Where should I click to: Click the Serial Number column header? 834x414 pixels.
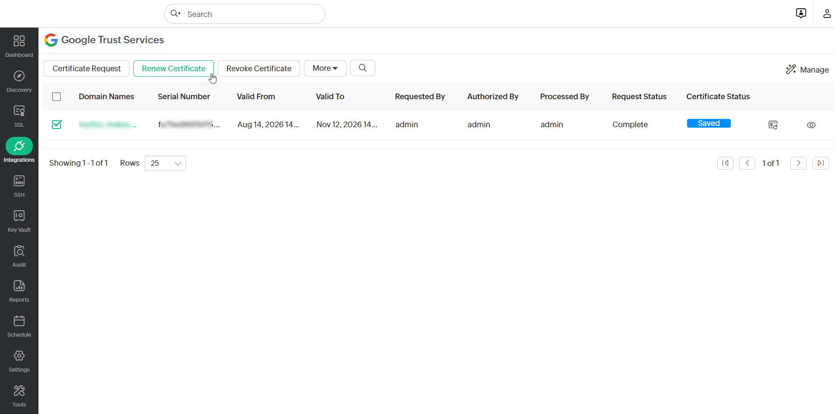click(x=184, y=97)
